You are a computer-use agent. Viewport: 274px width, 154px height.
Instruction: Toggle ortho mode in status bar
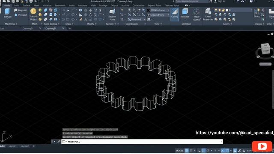click(x=203, y=150)
